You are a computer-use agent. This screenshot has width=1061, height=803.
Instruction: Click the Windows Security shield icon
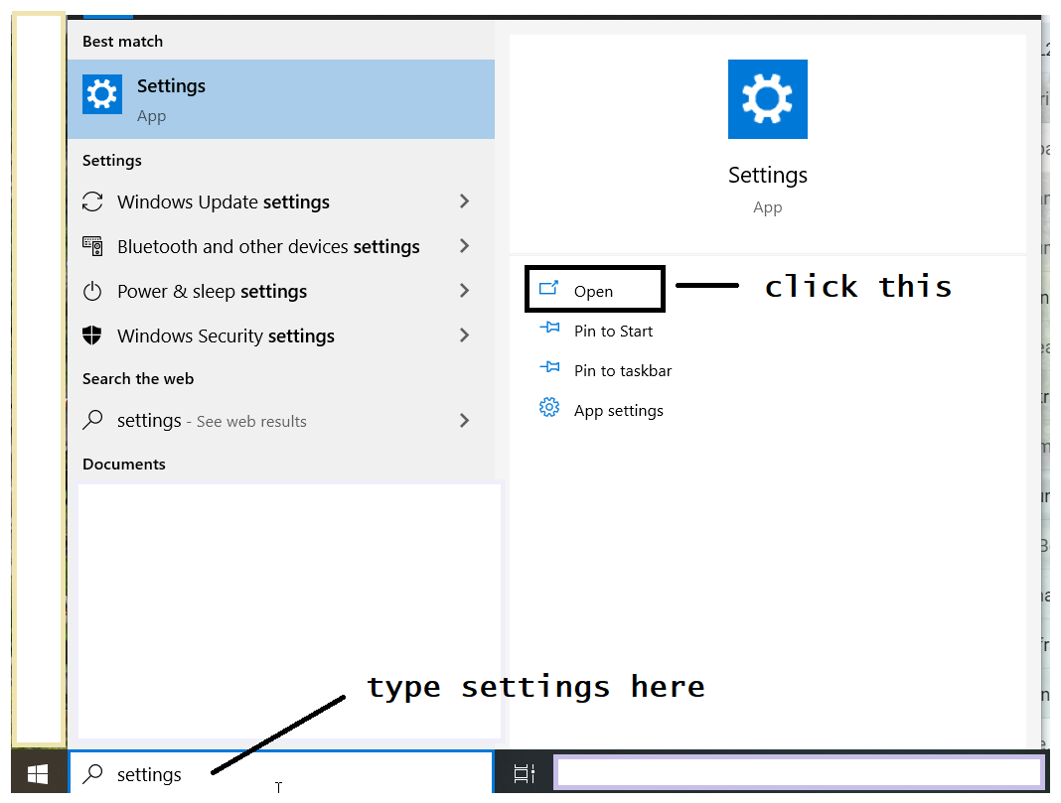pyautogui.click(x=92, y=335)
